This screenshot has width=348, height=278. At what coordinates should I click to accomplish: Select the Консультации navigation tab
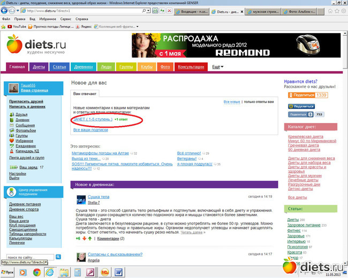pos(191,67)
